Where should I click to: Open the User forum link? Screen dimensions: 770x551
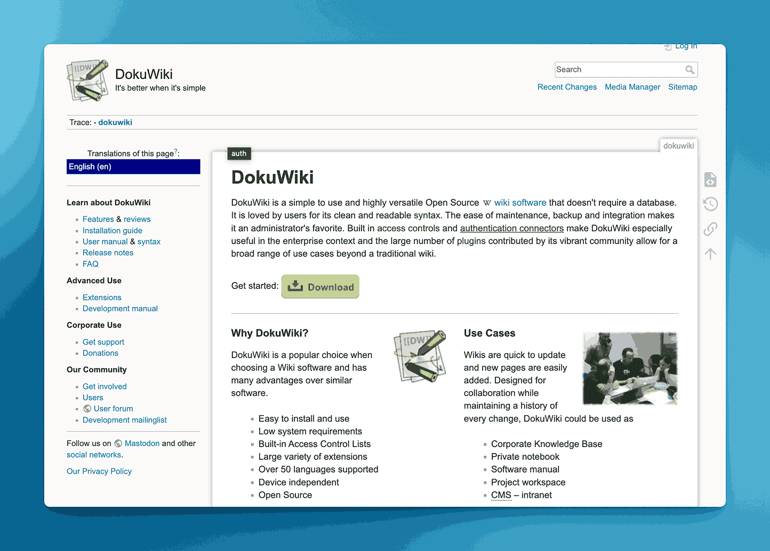114,409
